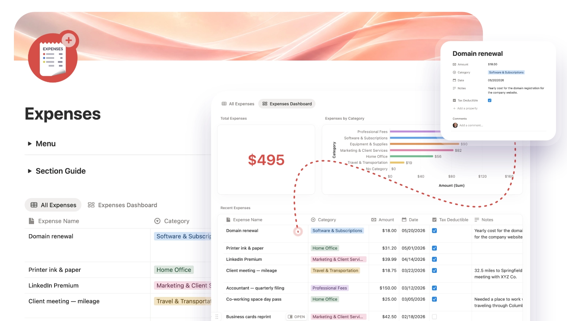
Task: Open All Expenses tab in dashboard preview
Action: point(238,104)
